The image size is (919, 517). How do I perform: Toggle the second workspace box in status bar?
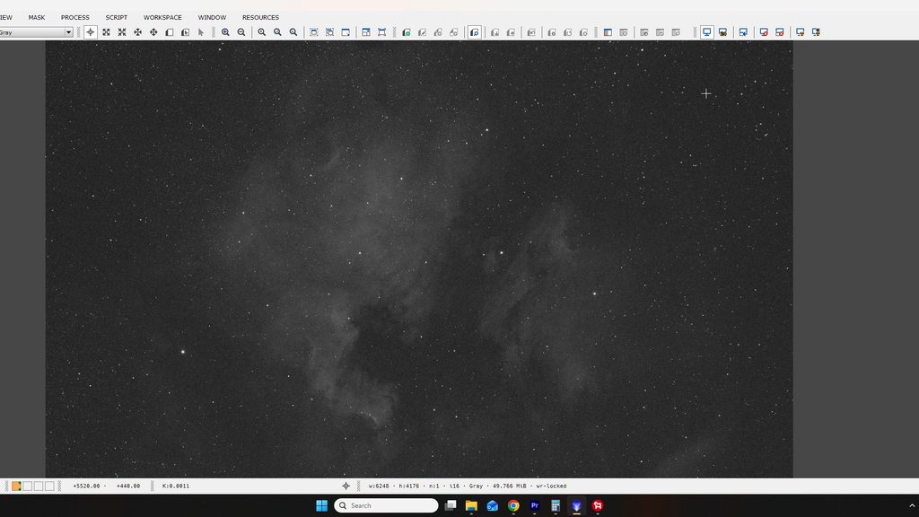28,486
